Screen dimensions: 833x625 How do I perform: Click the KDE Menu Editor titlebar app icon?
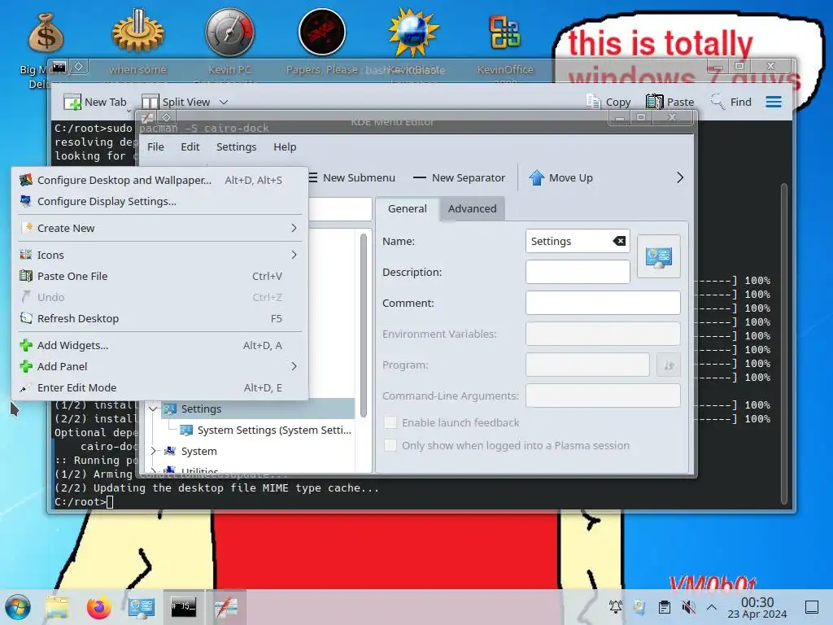147,117
